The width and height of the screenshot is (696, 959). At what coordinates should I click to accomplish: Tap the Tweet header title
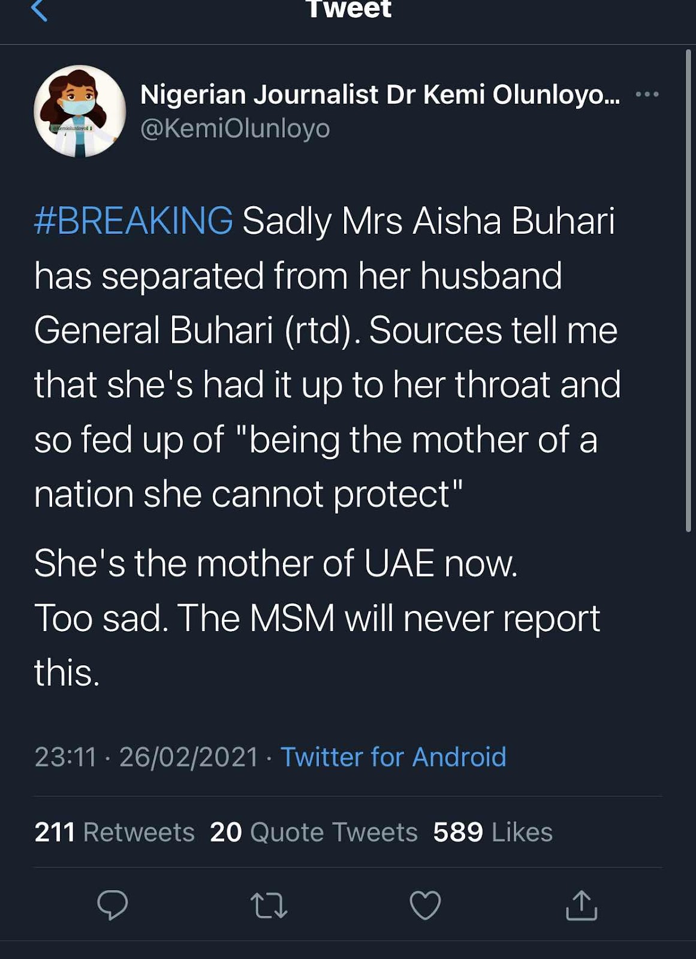(x=348, y=10)
